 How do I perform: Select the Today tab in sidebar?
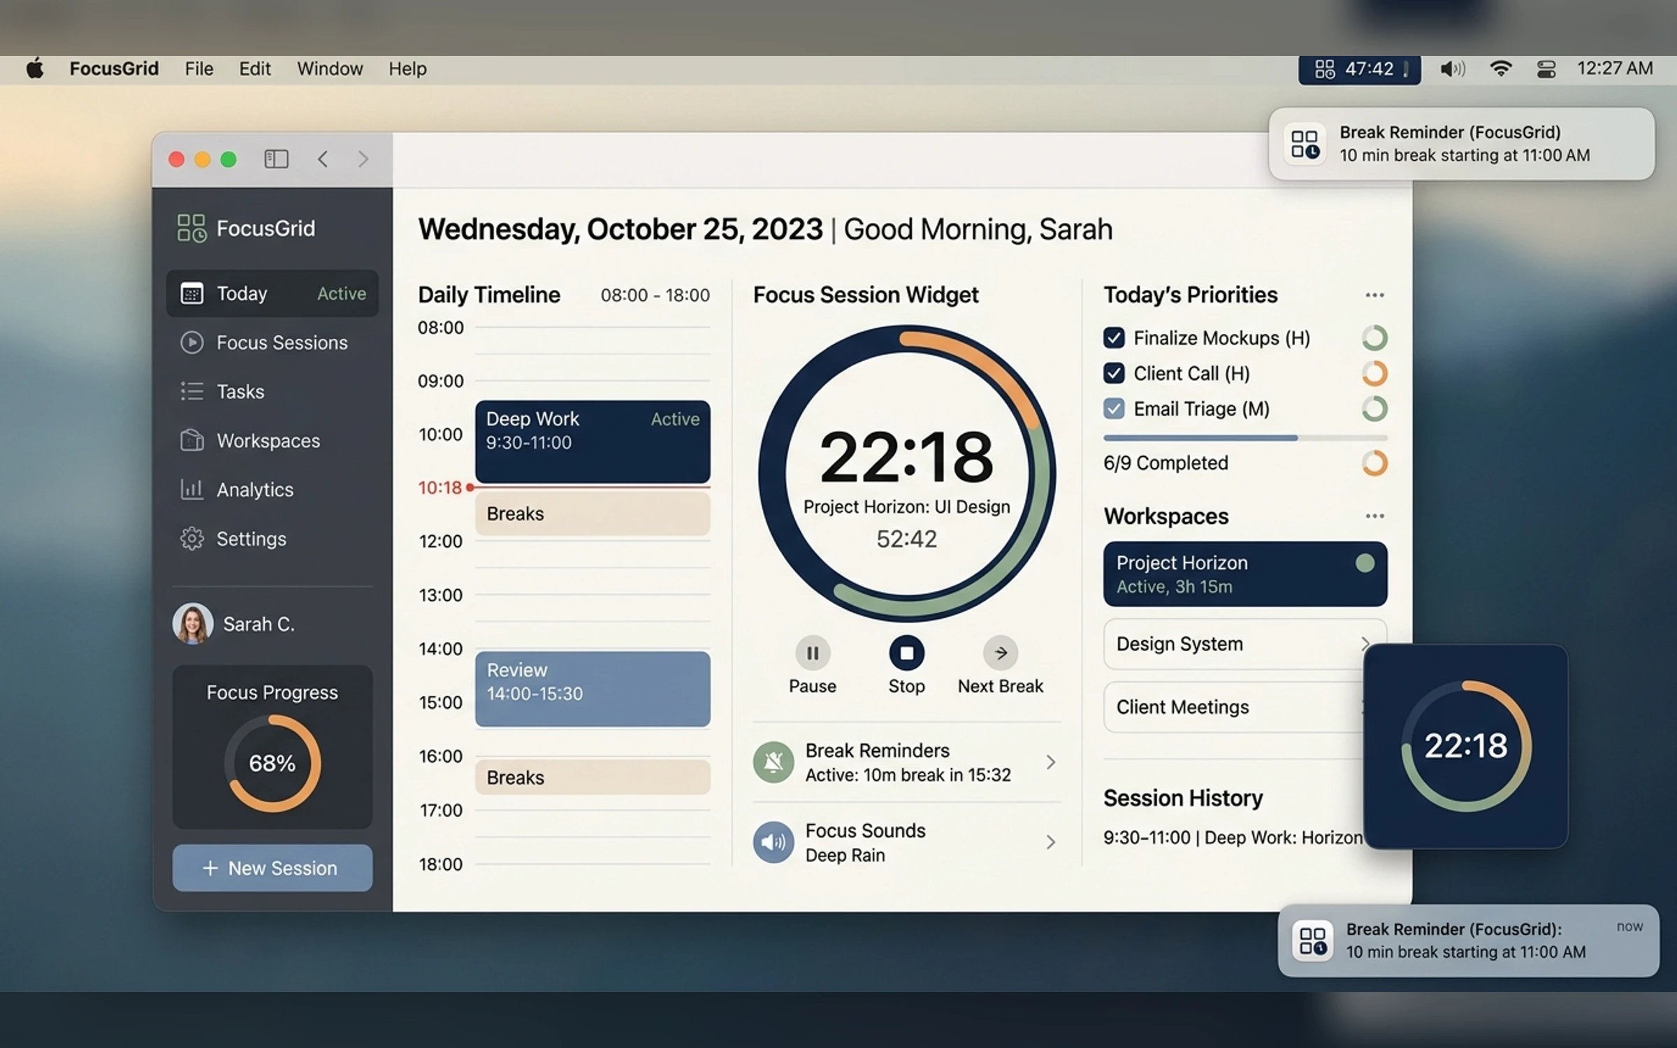point(273,293)
